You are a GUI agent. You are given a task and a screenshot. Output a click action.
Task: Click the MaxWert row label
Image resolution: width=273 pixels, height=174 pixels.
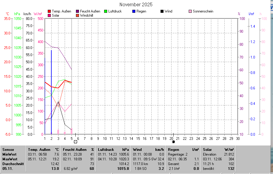point(10,159)
